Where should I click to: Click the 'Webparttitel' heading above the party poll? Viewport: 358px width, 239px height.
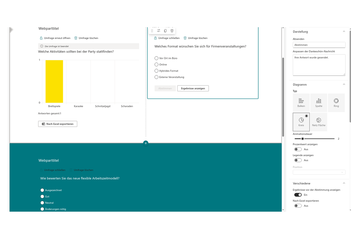tap(49, 29)
